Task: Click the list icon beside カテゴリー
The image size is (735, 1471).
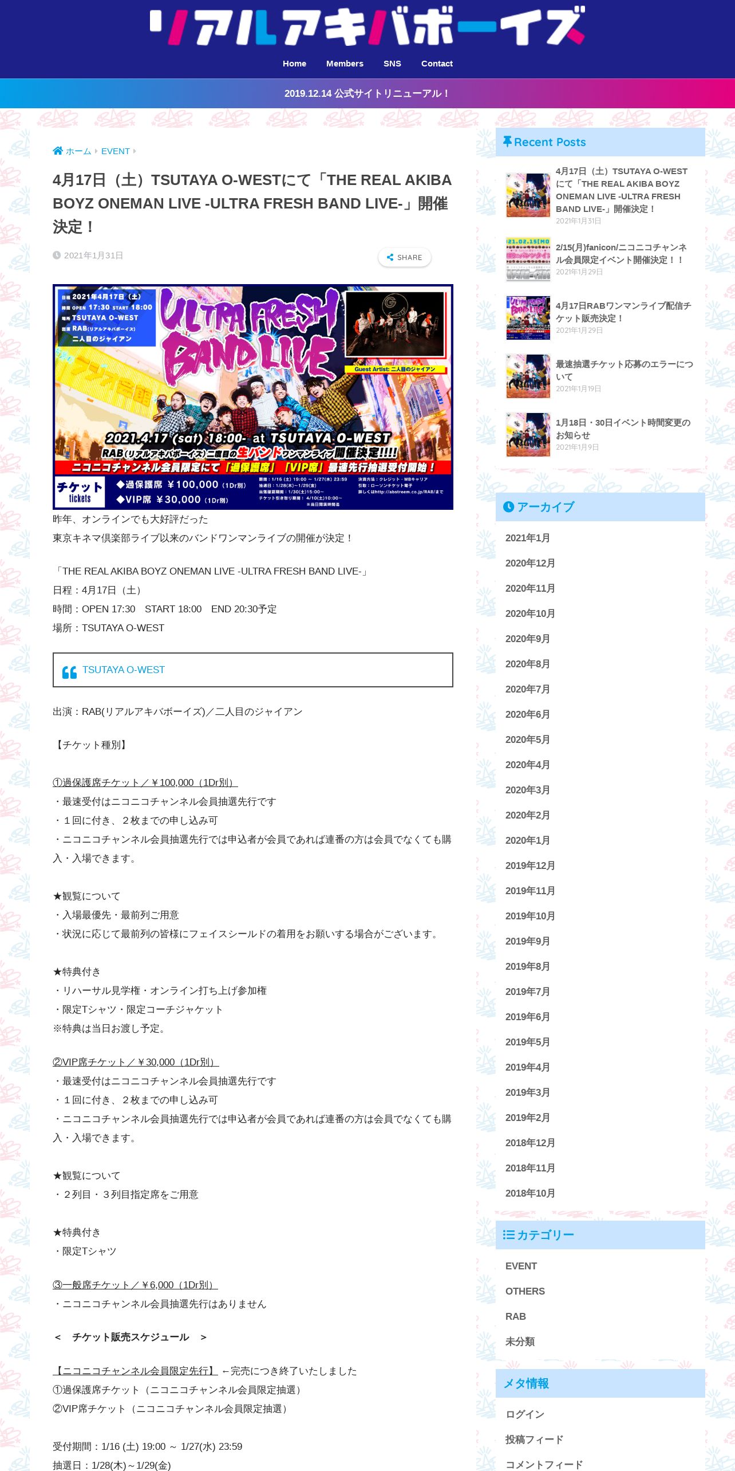Action: pos(508,1234)
